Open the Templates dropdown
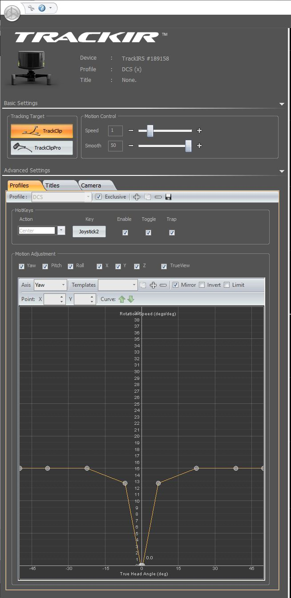This screenshot has width=291, height=598. (x=118, y=285)
